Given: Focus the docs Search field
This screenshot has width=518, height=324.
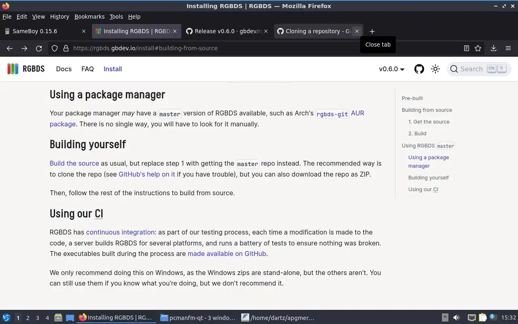Looking at the screenshot, I should 479,69.
